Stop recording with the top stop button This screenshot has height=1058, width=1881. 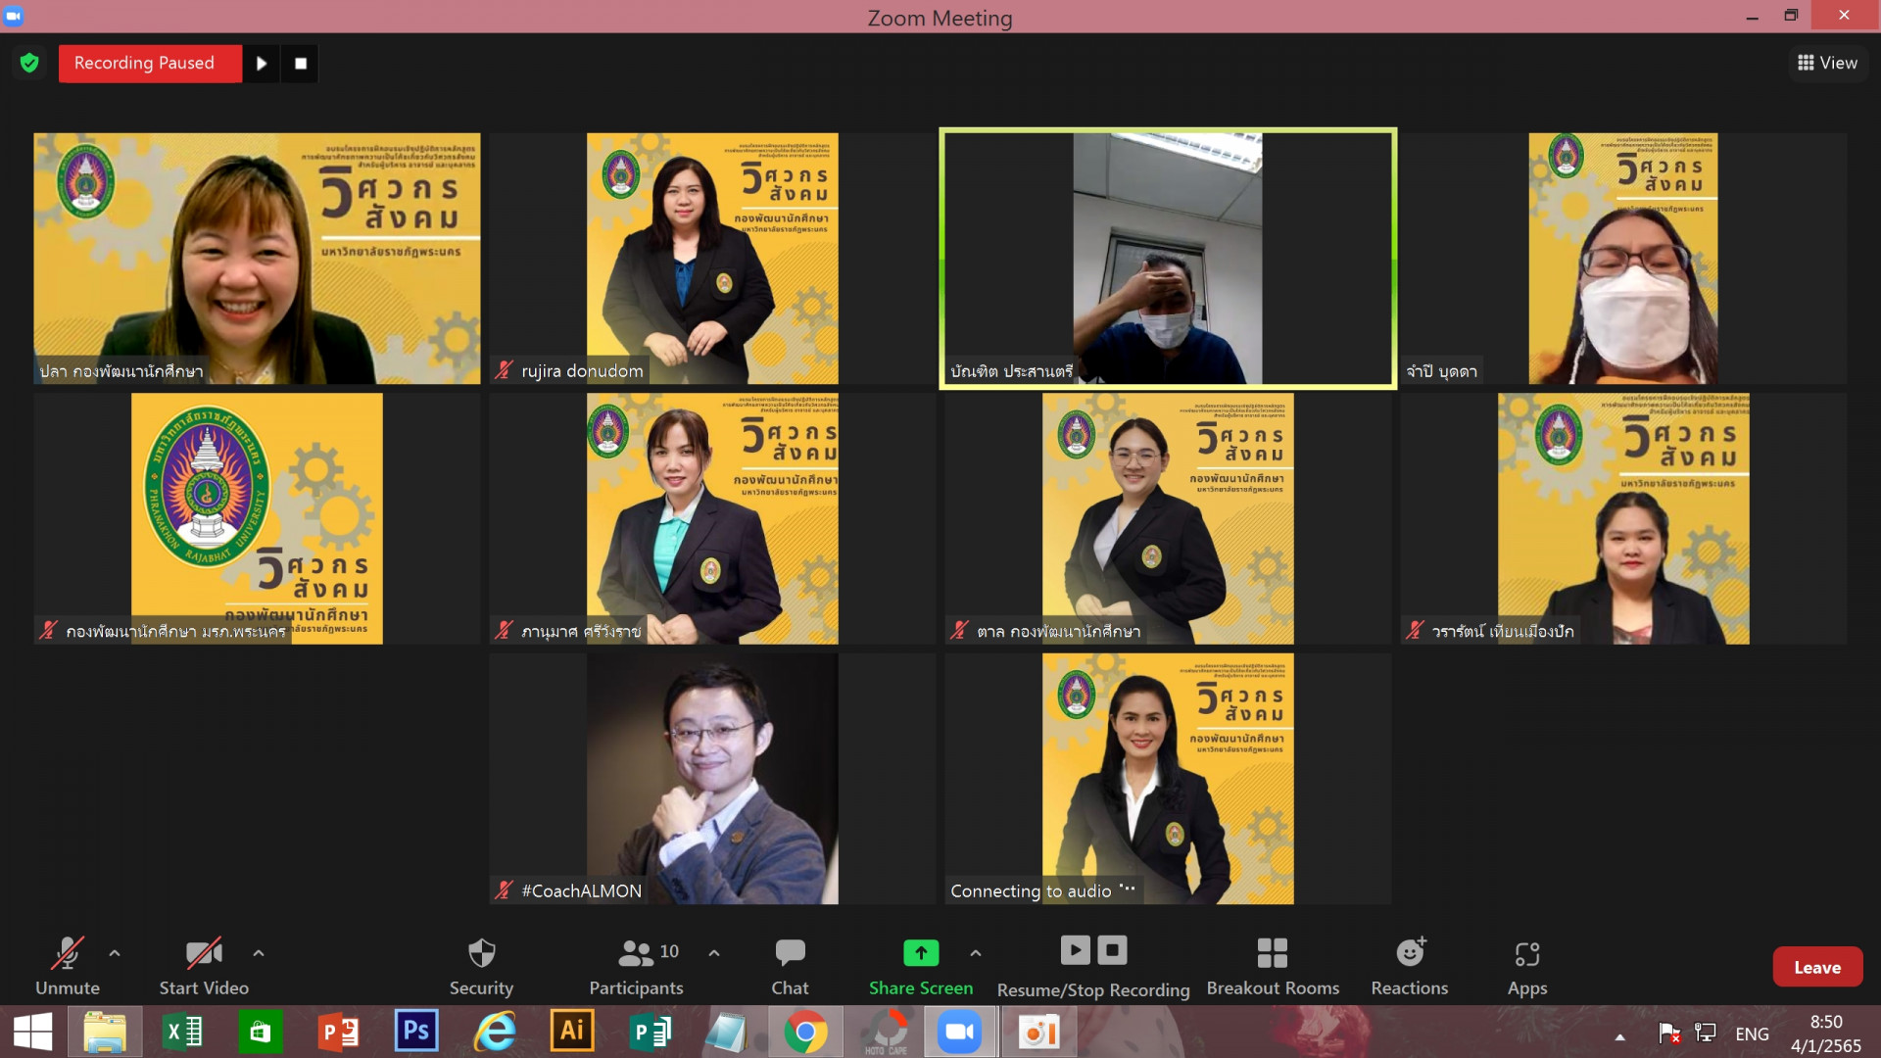point(301,64)
